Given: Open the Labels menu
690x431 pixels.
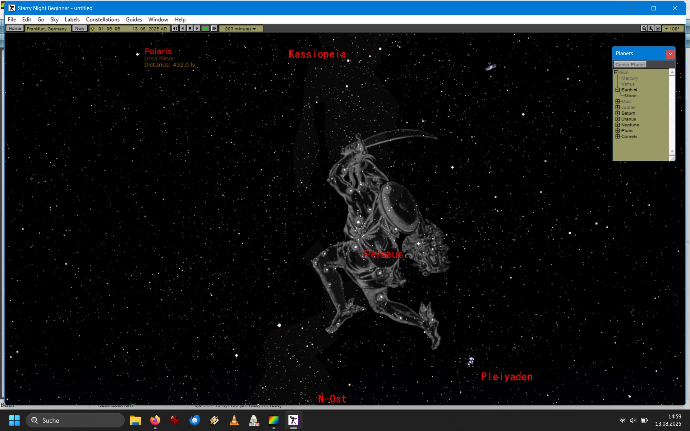Looking at the screenshot, I should (72, 19).
